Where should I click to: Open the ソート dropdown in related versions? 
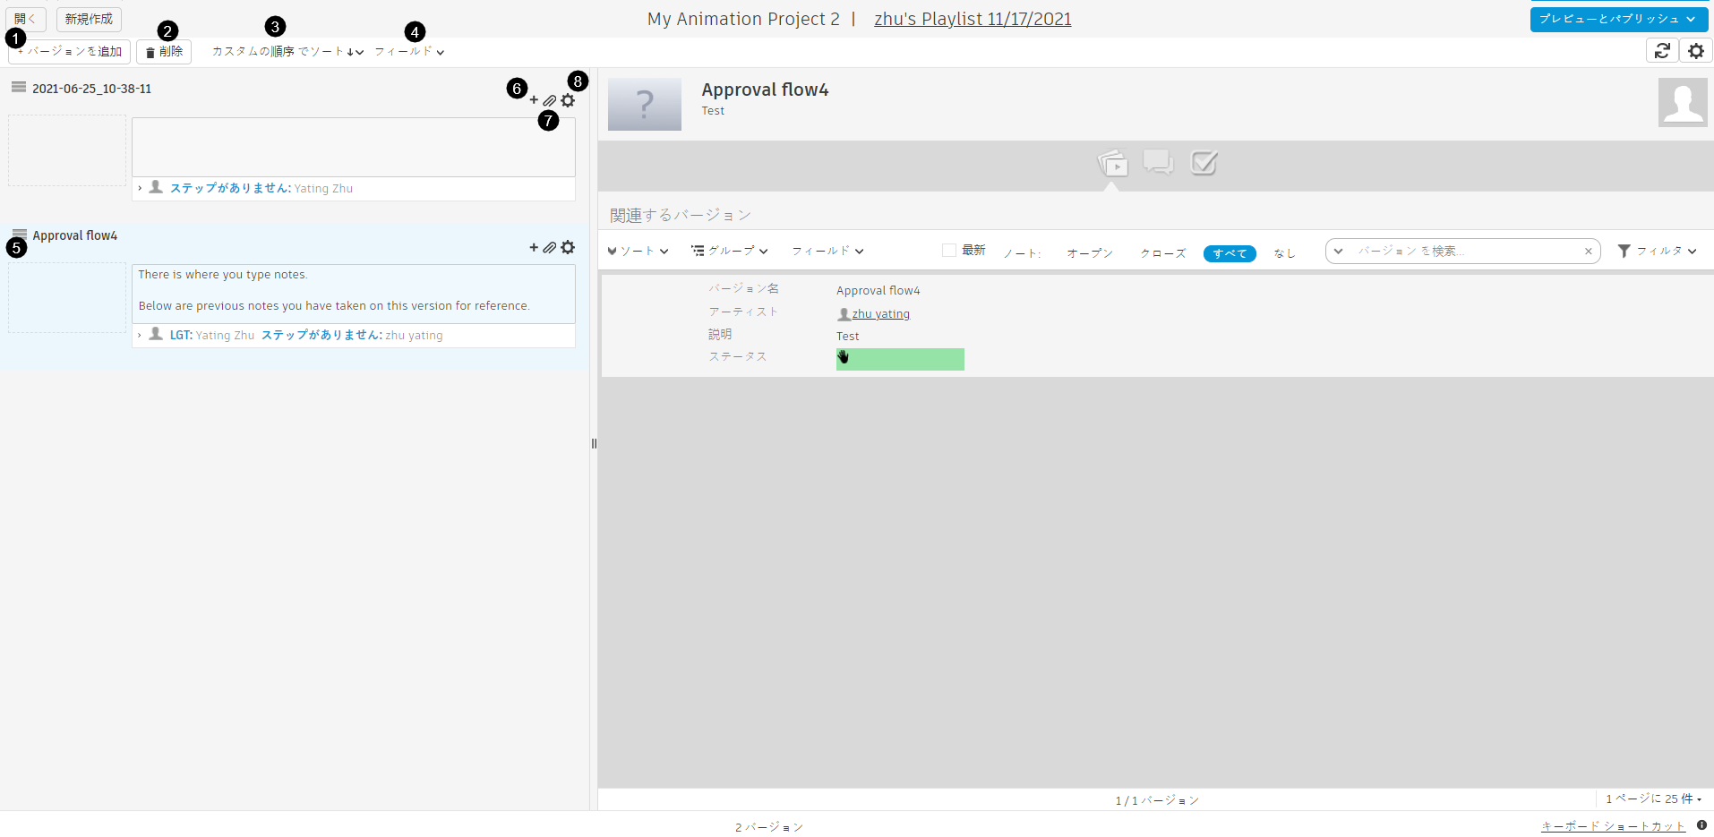(x=638, y=251)
